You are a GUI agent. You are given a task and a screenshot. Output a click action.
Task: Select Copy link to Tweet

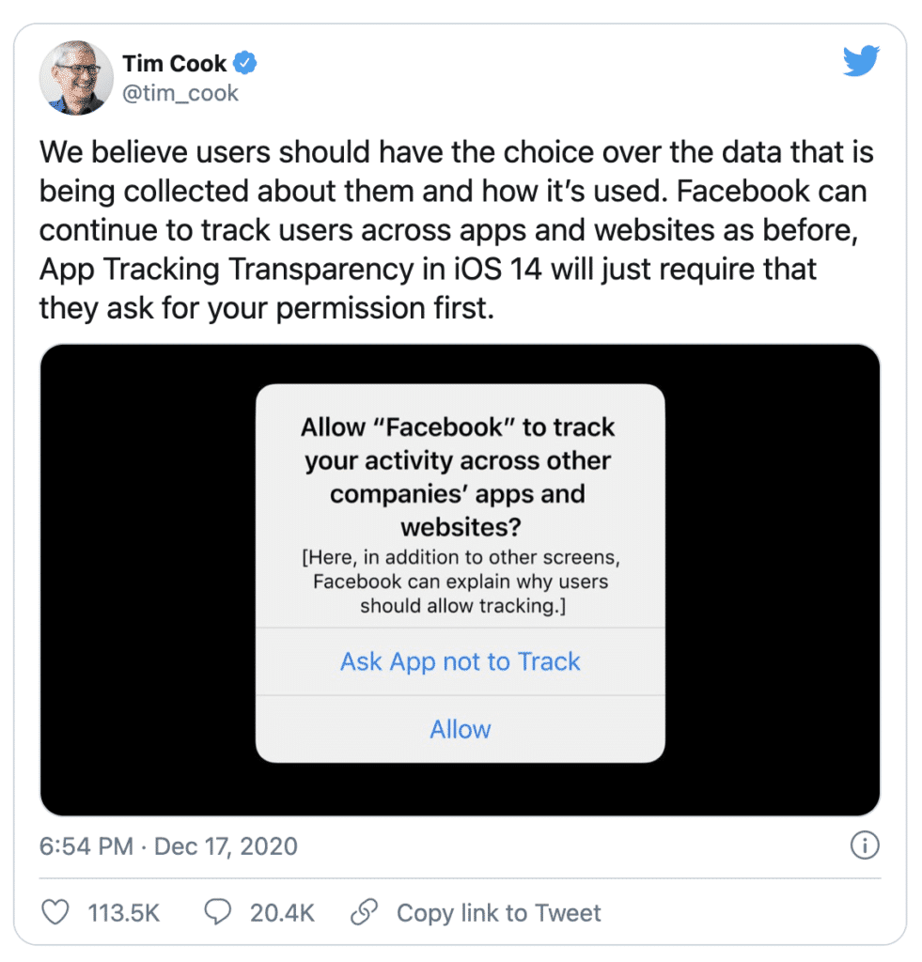tap(498, 913)
